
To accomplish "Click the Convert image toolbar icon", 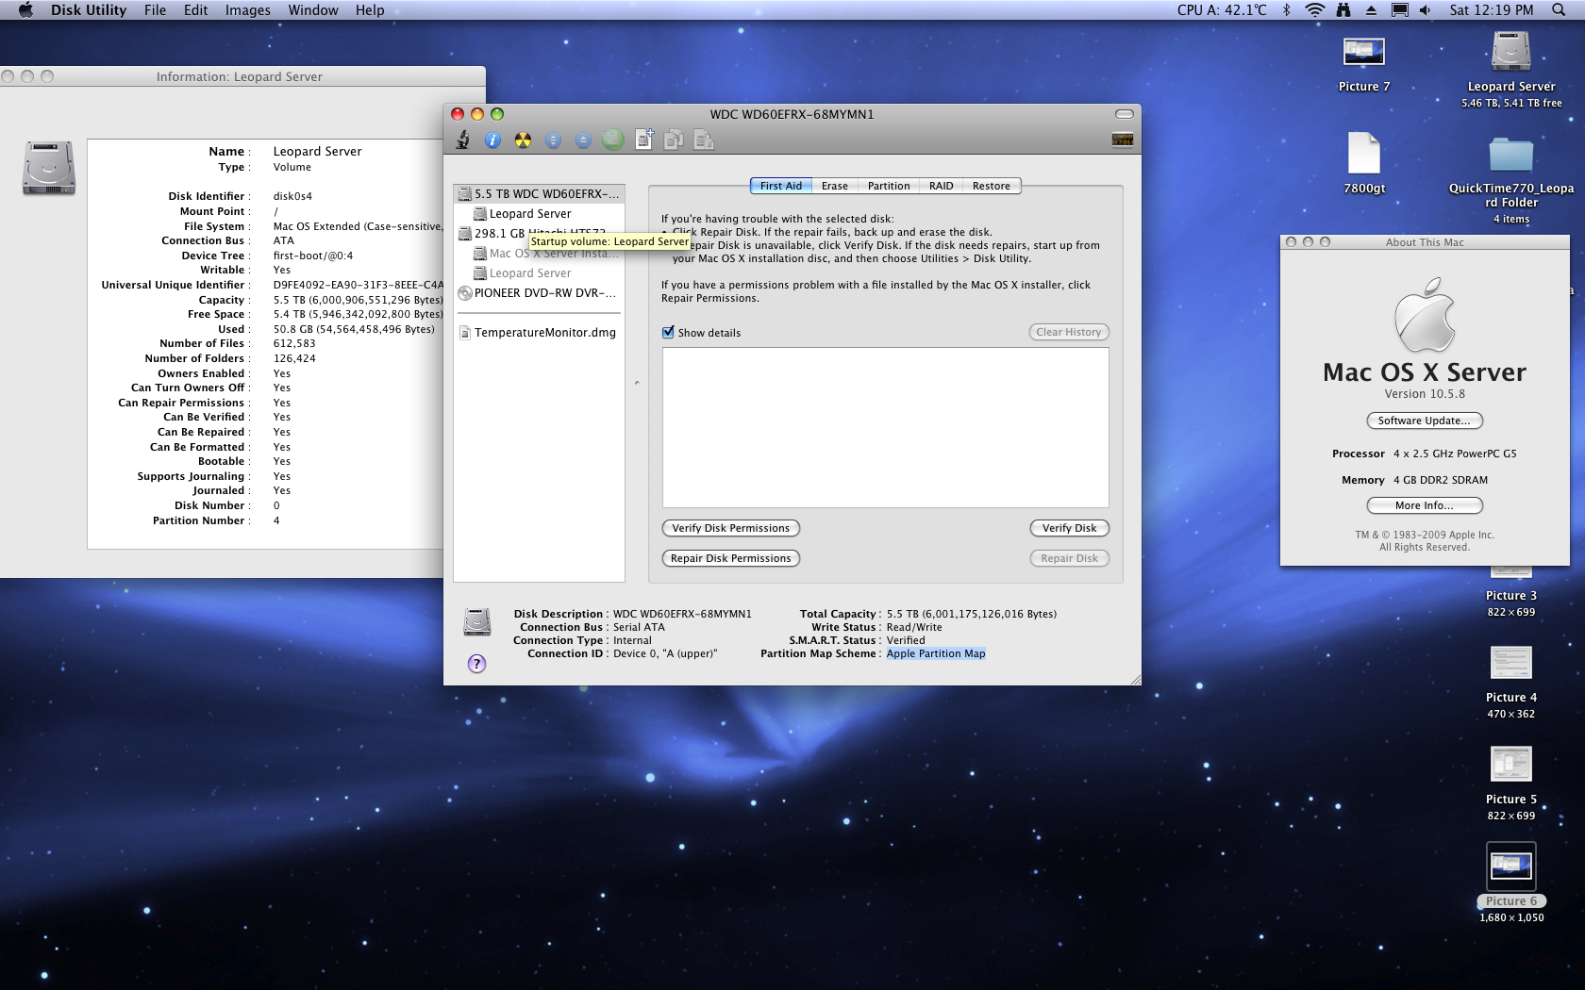I will click(674, 140).
